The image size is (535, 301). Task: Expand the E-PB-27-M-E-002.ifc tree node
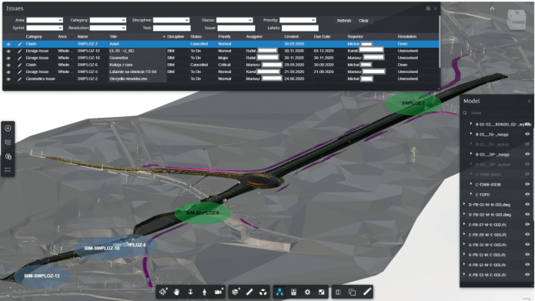tap(464, 224)
